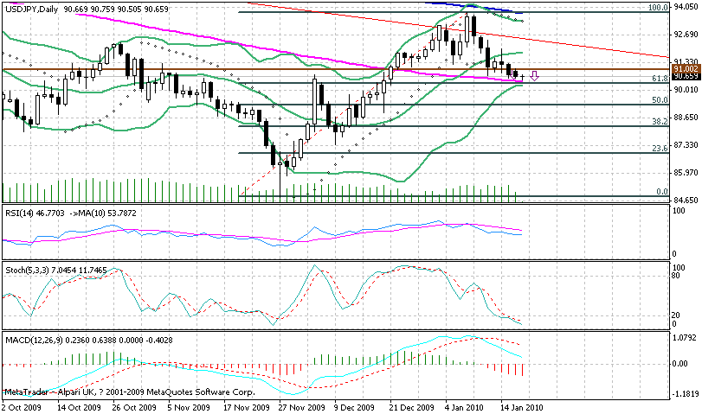Screen dimensions: 702x414
Task: Click the 5 Nov 2009 date label
Action: point(190,407)
